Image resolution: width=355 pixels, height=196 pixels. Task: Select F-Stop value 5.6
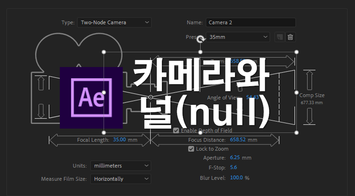click(233, 167)
